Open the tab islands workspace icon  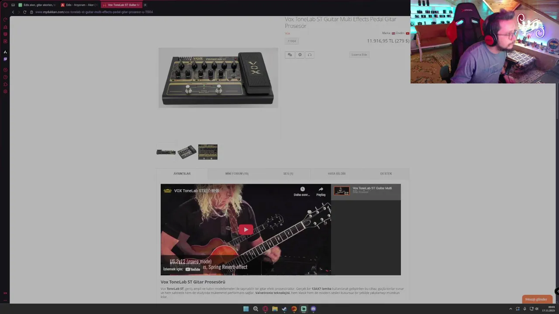pos(13,5)
